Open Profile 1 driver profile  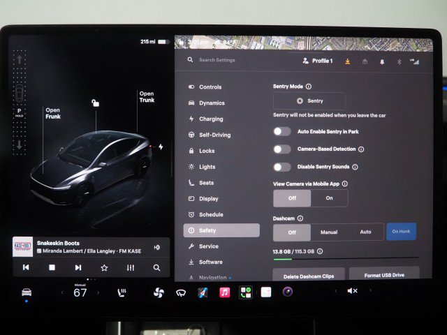point(318,61)
